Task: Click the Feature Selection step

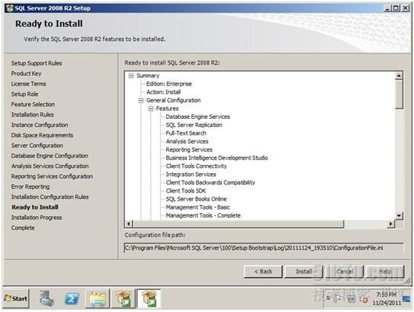Action: click(x=33, y=105)
